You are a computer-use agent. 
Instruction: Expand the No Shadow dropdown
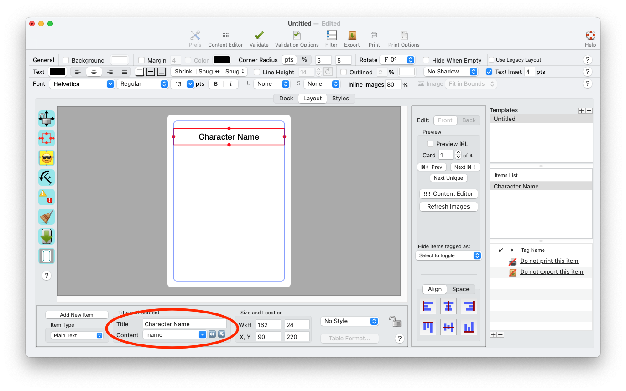(x=450, y=72)
